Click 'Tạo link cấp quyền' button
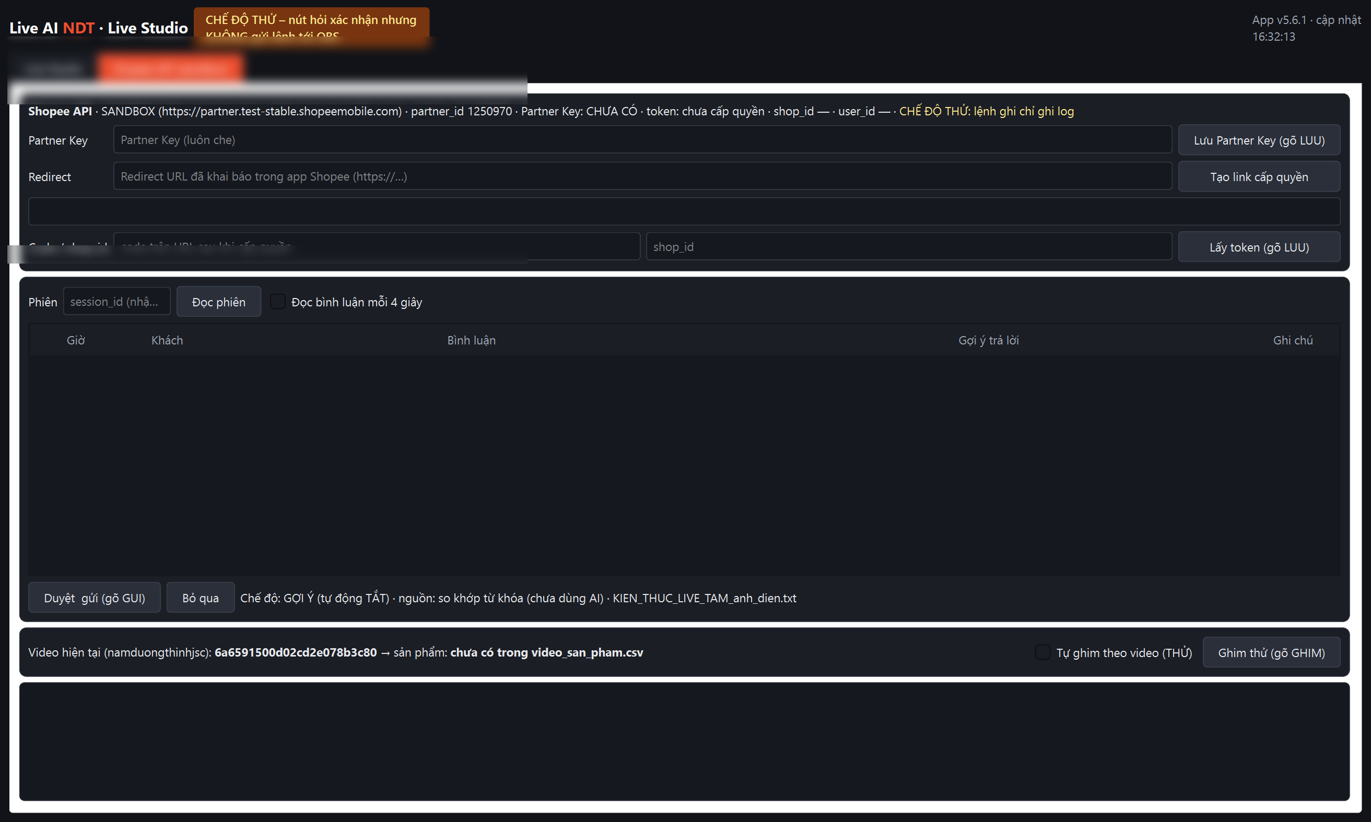The width and height of the screenshot is (1371, 822). pos(1259,177)
